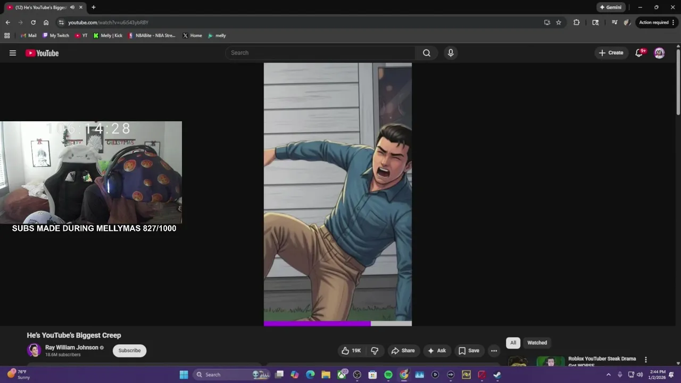The width and height of the screenshot is (681, 383).
Task: Go back in browser history
Action: pos(7,22)
